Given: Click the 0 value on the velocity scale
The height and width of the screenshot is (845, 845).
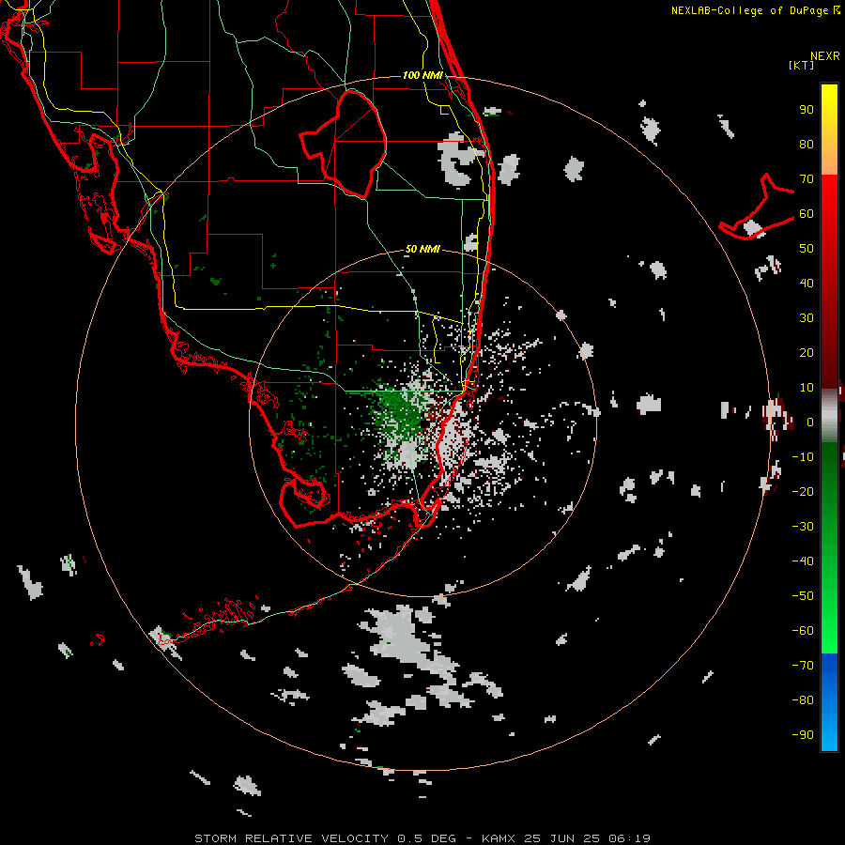Looking at the screenshot, I should [810, 422].
